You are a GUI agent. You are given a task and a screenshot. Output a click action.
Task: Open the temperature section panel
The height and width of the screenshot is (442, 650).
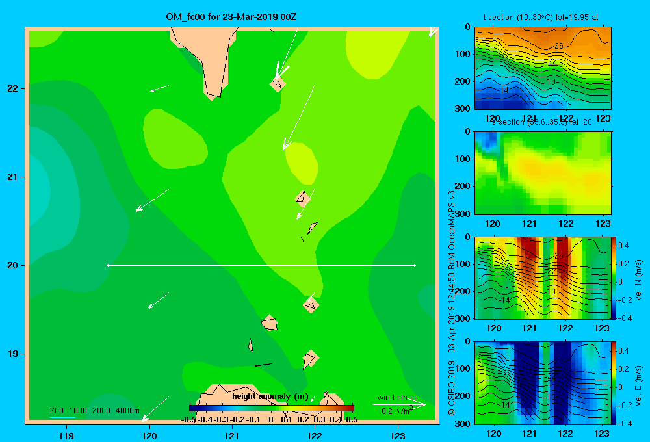543,68
